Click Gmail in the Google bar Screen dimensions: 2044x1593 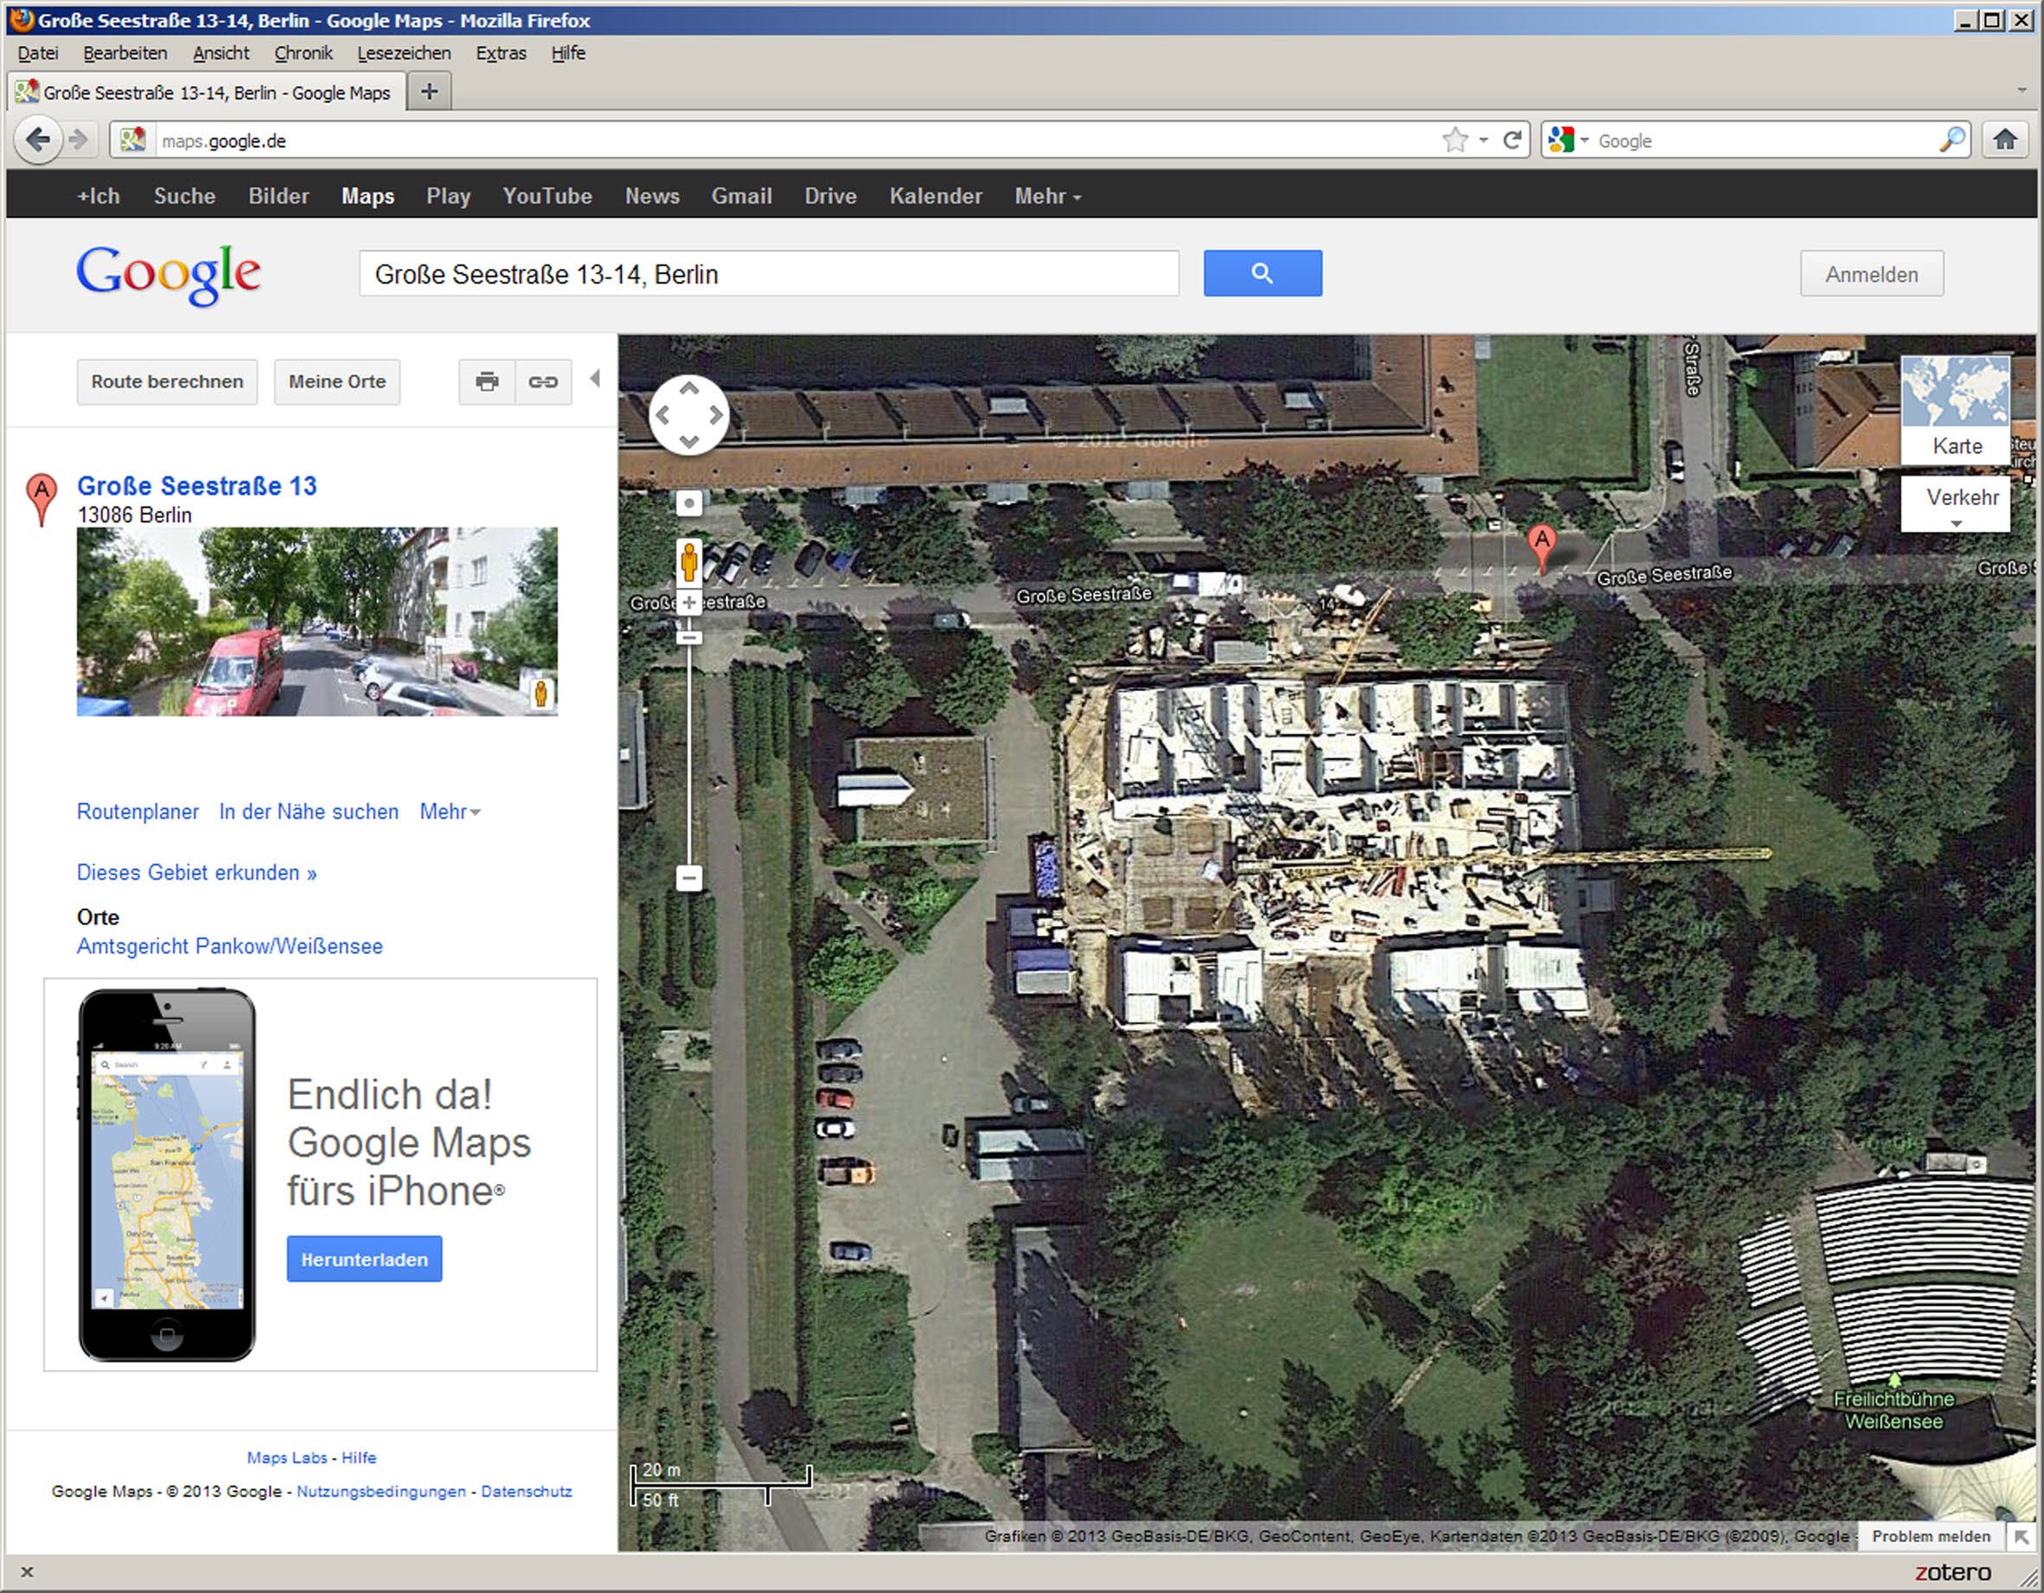point(741,196)
